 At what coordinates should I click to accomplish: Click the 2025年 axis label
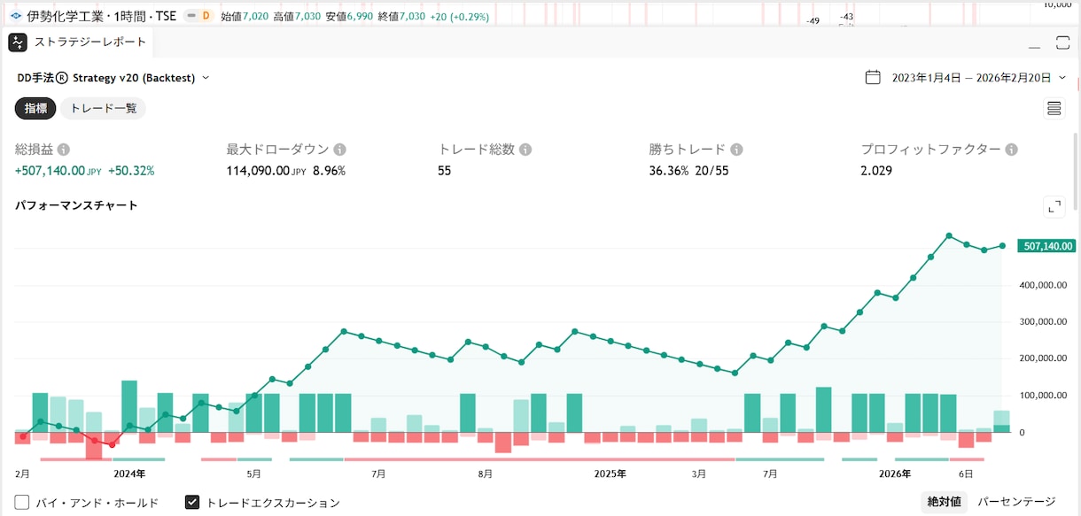coord(610,474)
